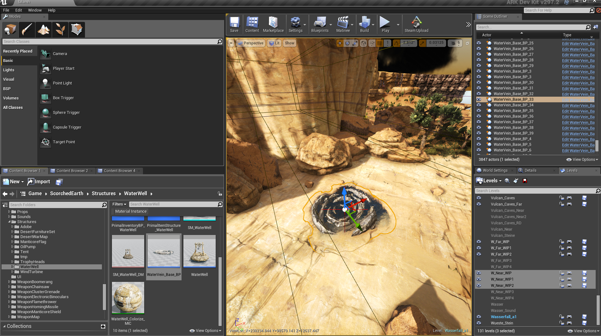
Task: Click the content browser back arrow
Action: point(5,194)
